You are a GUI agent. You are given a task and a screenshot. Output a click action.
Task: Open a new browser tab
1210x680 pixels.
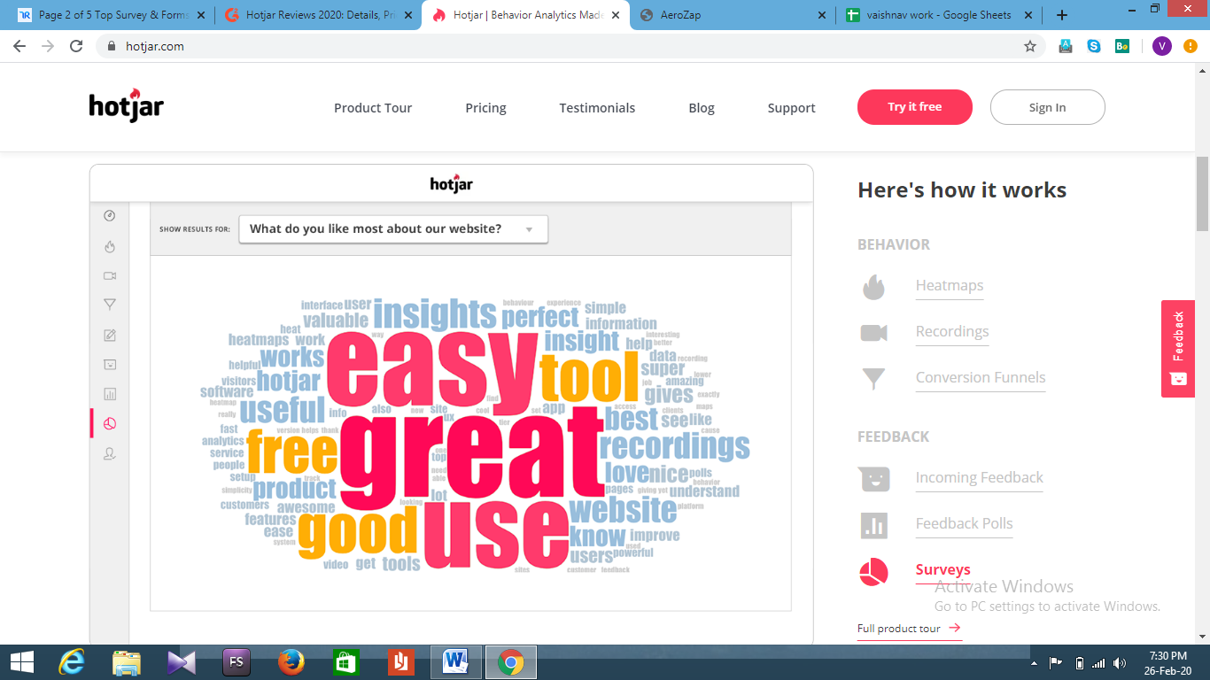pos(1062,15)
